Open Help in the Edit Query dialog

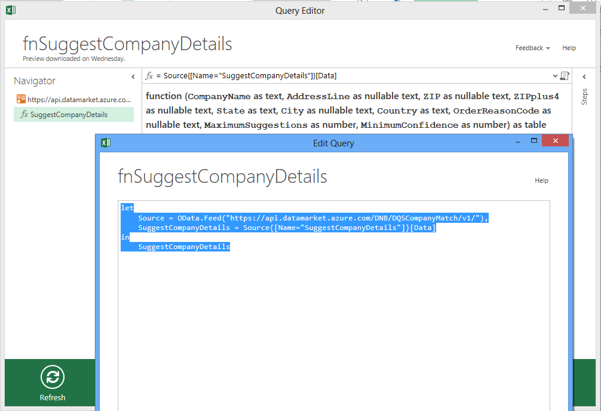click(542, 180)
